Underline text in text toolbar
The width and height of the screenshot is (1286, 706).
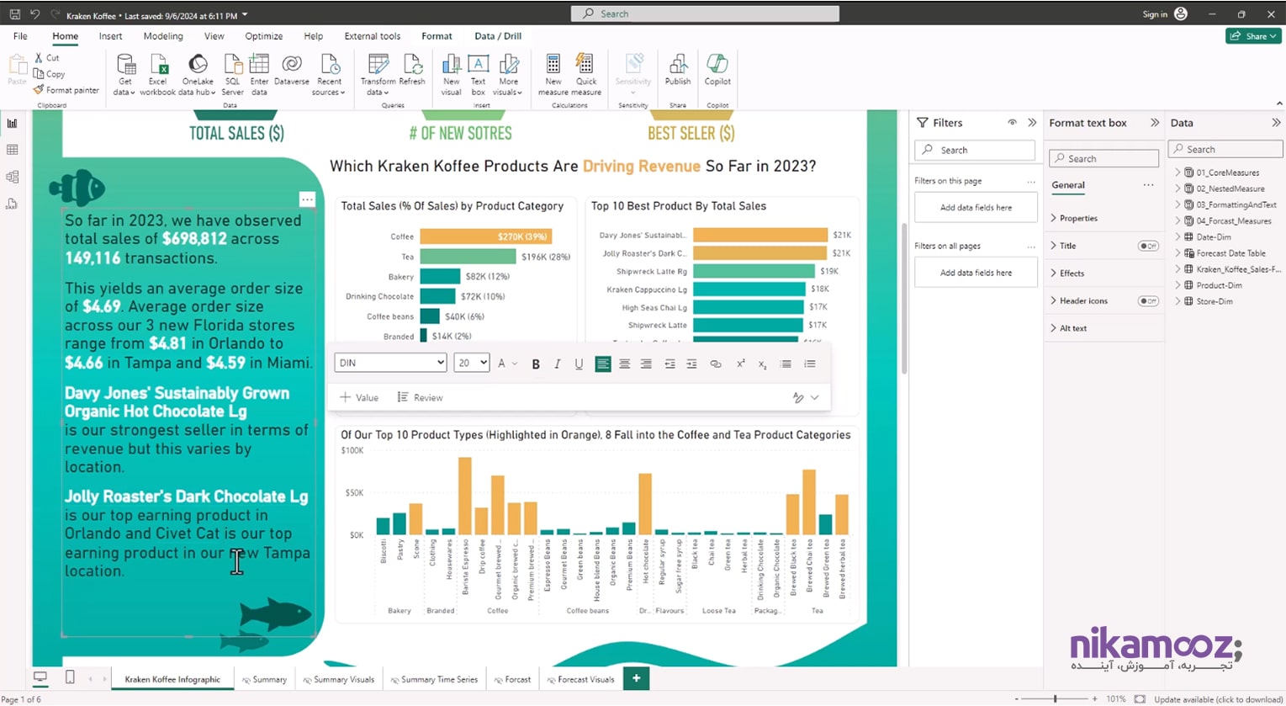pyautogui.click(x=579, y=364)
